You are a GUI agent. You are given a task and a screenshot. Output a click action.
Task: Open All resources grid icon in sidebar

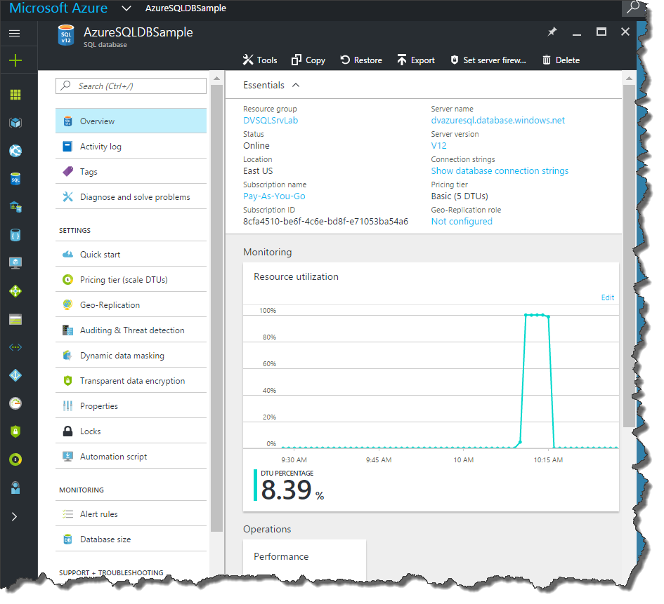coord(15,95)
